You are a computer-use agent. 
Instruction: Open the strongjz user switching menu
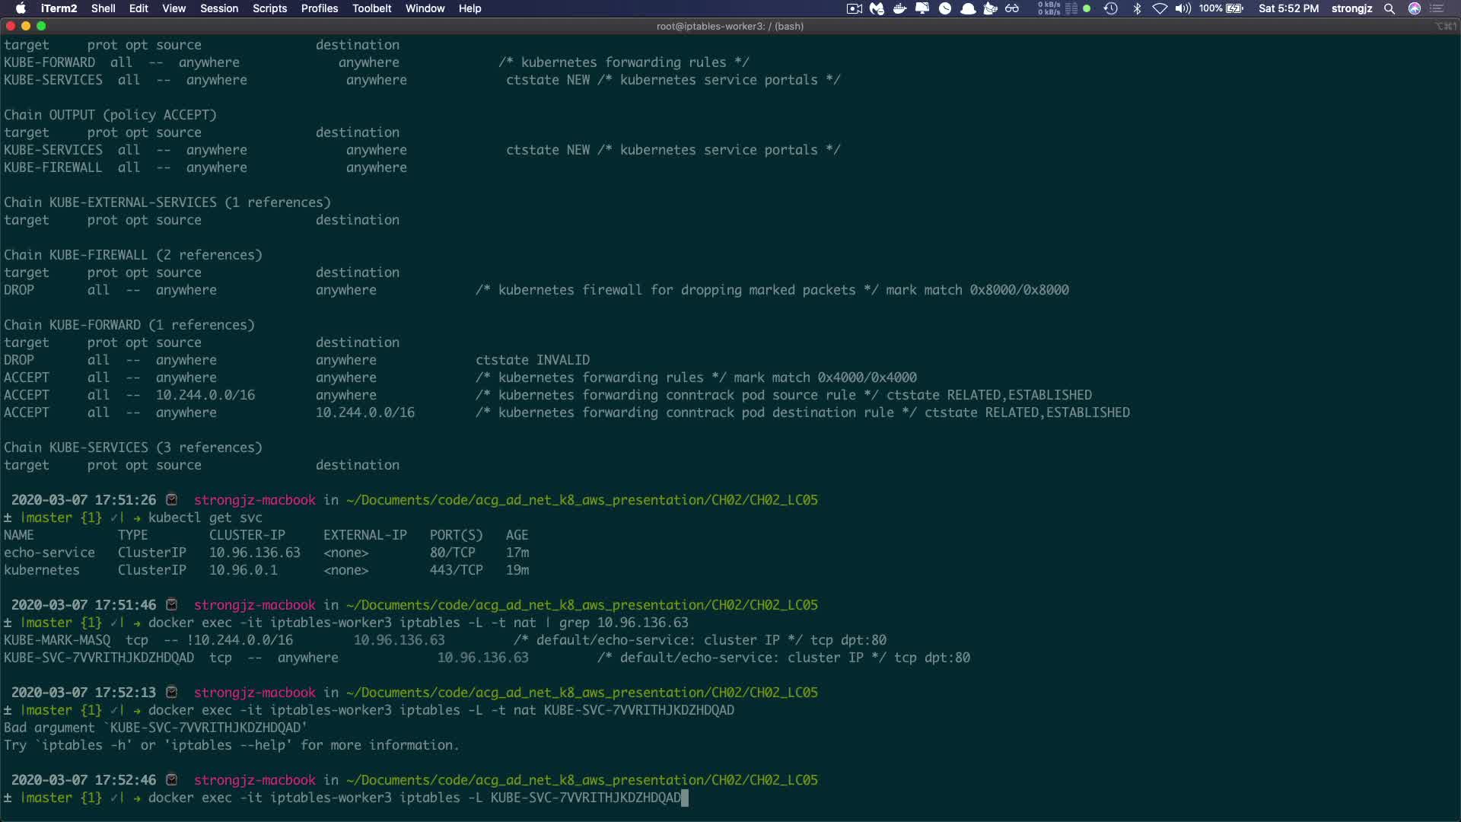click(x=1351, y=8)
